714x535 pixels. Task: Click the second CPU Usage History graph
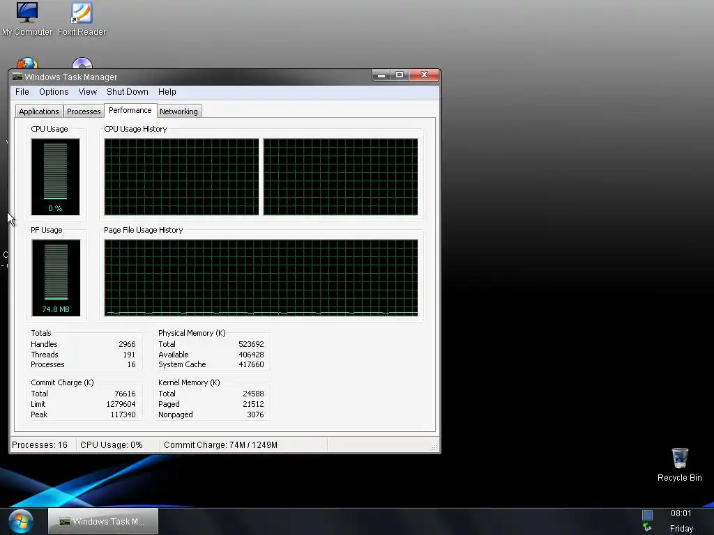[x=340, y=177]
